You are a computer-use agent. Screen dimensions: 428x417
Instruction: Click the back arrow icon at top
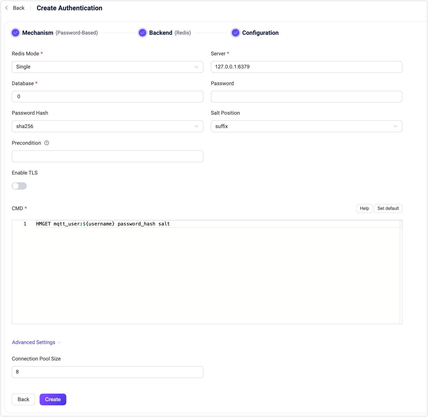[x=7, y=8]
